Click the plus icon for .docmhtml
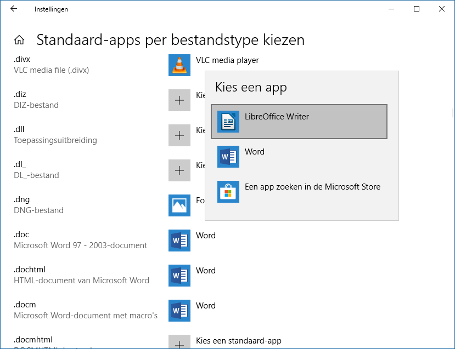 (x=179, y=342)
